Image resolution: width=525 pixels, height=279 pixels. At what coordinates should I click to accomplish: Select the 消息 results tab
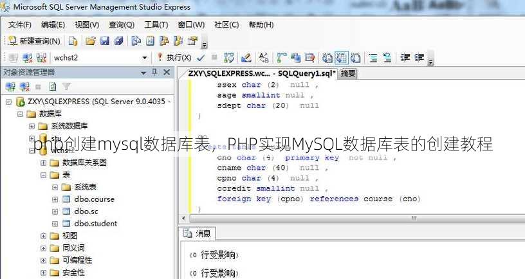[198, 233]
